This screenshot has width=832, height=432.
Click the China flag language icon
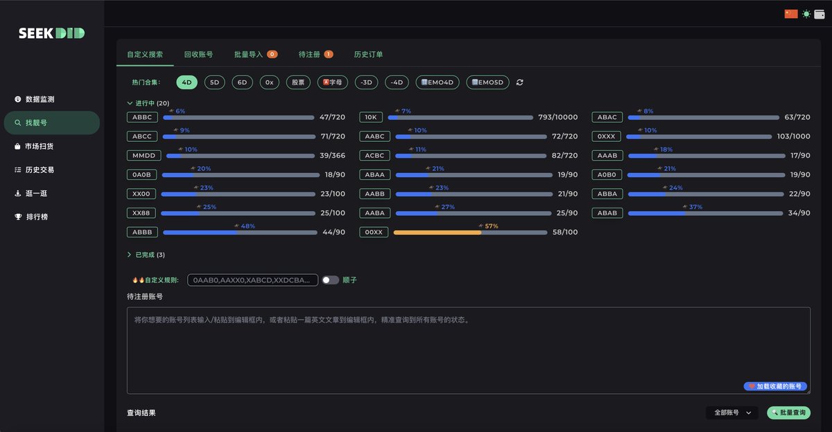coord(791,14)
